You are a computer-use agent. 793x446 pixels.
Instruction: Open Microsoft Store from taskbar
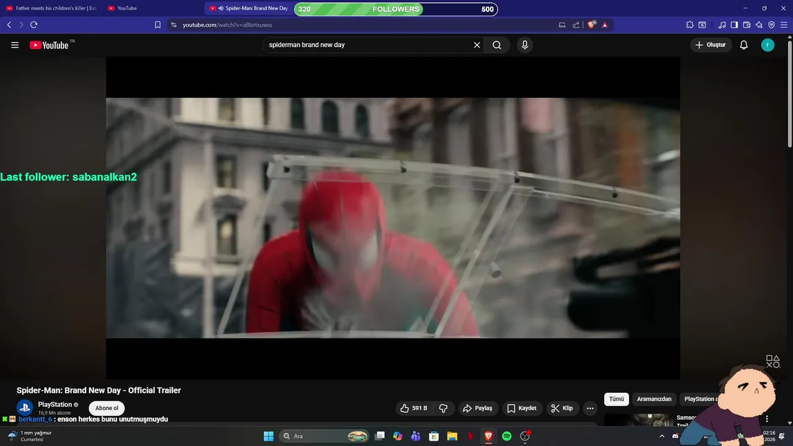tap(434, 436)
